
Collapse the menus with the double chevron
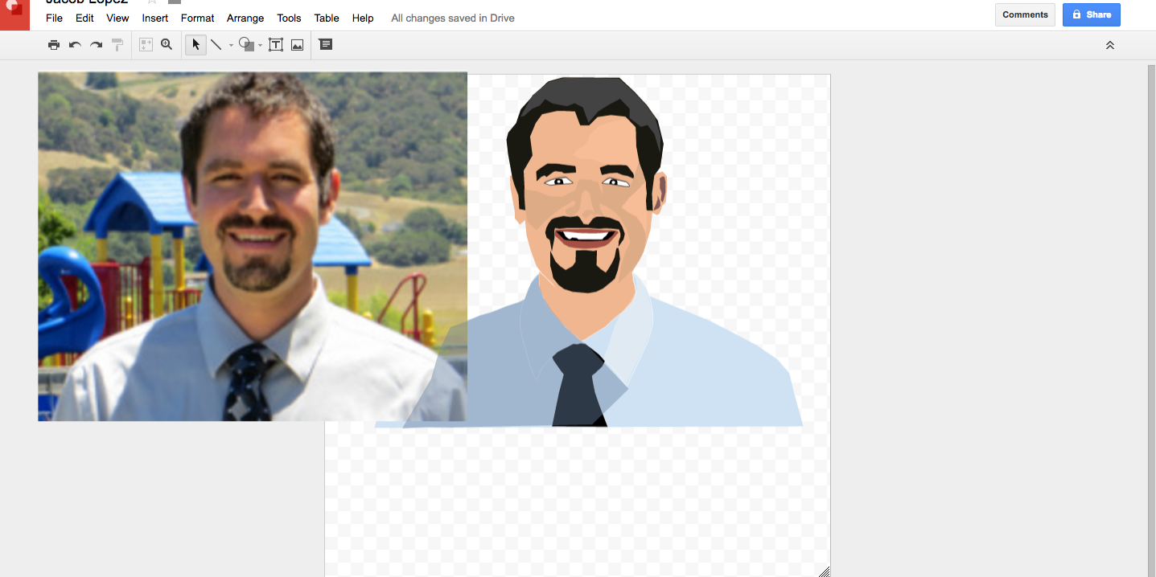(x=1110, y=45)
